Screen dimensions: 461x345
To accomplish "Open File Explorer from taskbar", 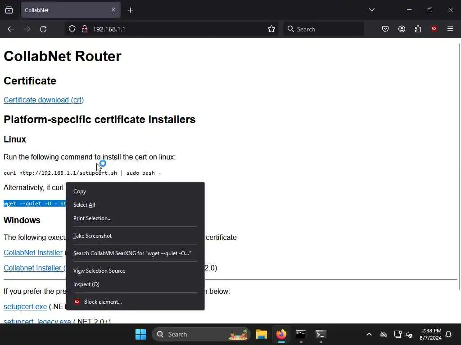I will pos(262,334).
